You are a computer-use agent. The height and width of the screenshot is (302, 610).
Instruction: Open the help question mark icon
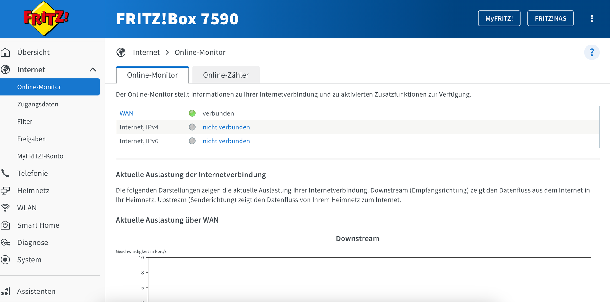click(x=592, y=52)
